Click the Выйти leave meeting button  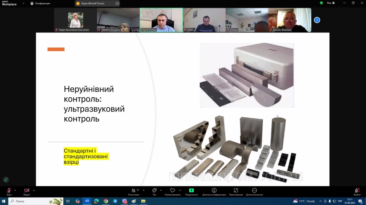coord(357,191)
